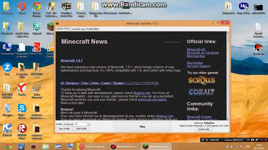Click the Play button
This screenshot has width=268, height=150.
[x=142, y=127]
